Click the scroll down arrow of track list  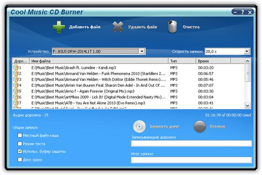pyautogui.click(x=247, y=105)
